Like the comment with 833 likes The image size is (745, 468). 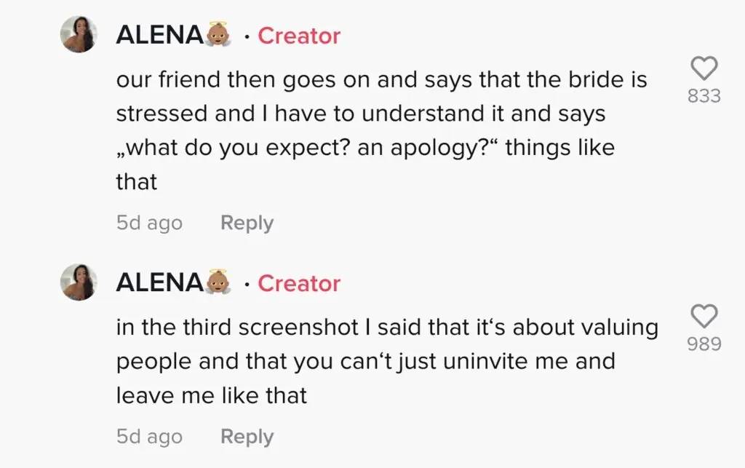point(704,69)
